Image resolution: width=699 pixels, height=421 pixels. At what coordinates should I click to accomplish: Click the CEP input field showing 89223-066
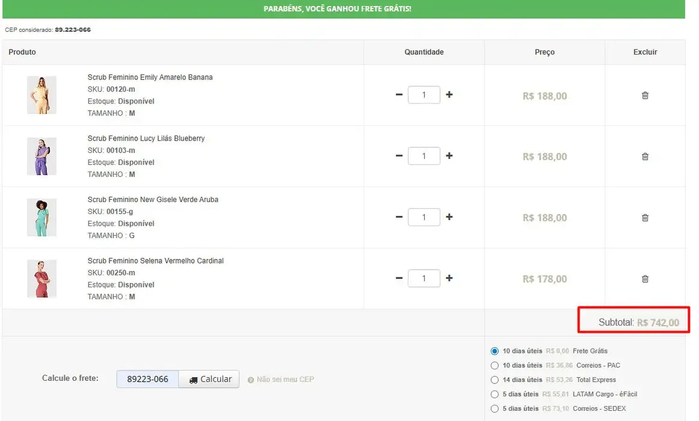click(147, 379)
